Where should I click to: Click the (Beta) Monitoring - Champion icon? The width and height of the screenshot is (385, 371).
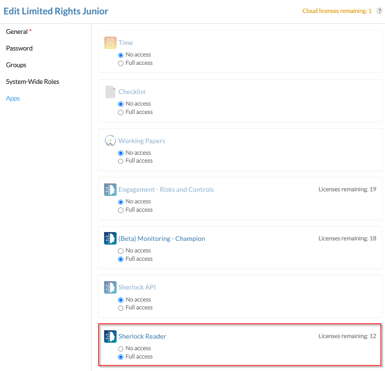[x=110, y=239]
